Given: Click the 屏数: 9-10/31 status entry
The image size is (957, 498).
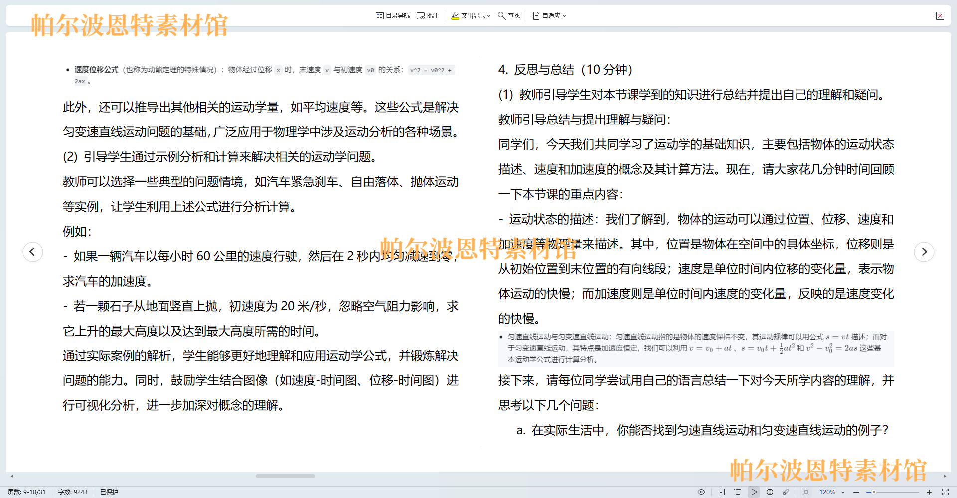Looking at the screenshot, I should tap(27, 492).
